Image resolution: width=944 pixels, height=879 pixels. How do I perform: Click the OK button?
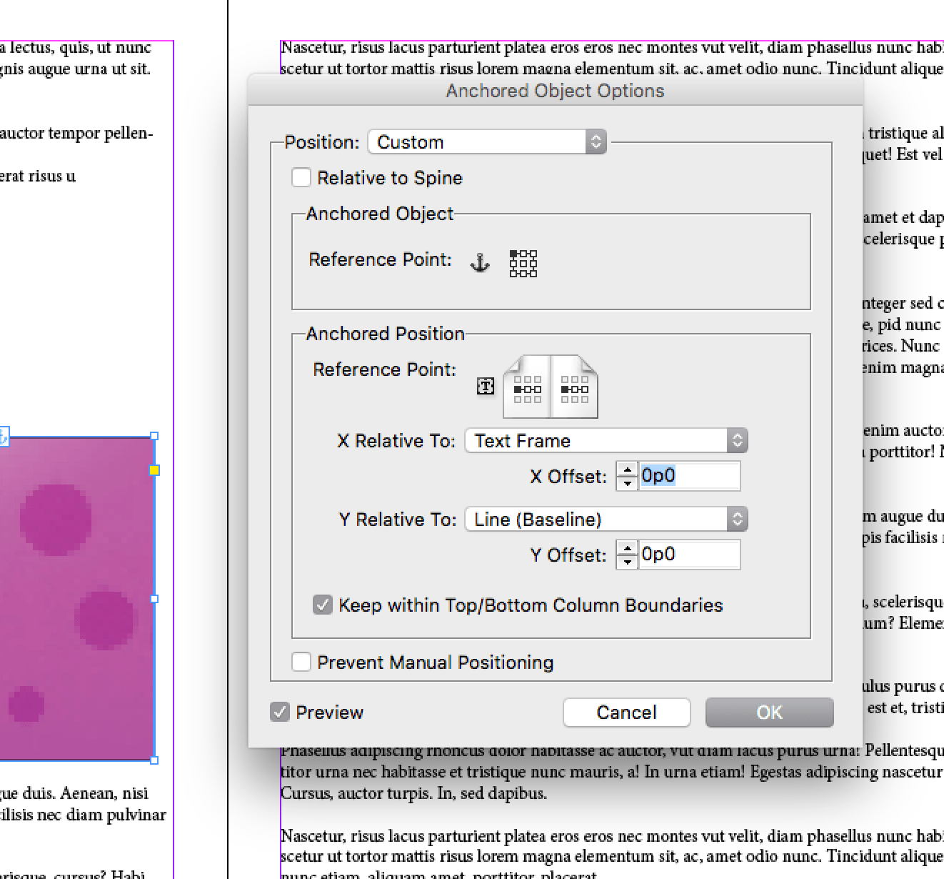[769, 712]
